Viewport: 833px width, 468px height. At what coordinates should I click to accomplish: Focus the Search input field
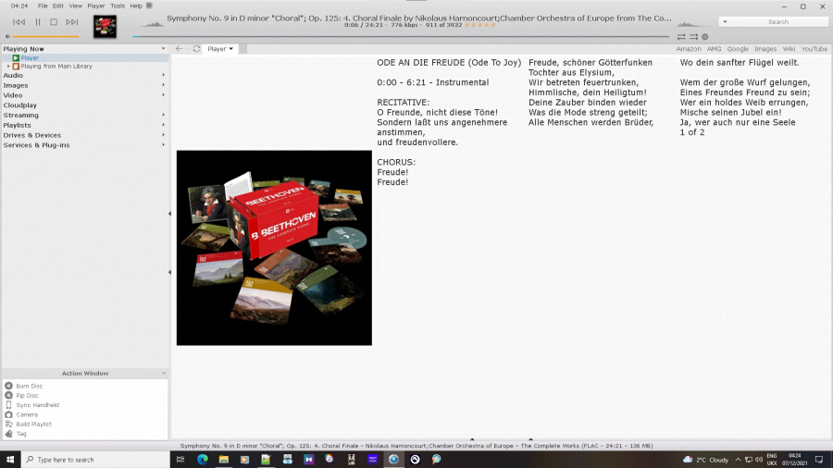point(778,22)
